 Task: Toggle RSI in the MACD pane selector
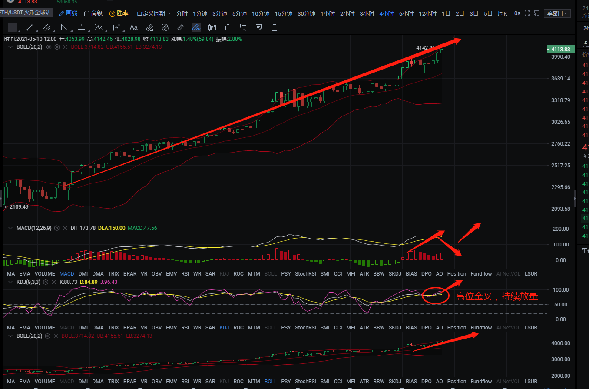pos(185,274)
